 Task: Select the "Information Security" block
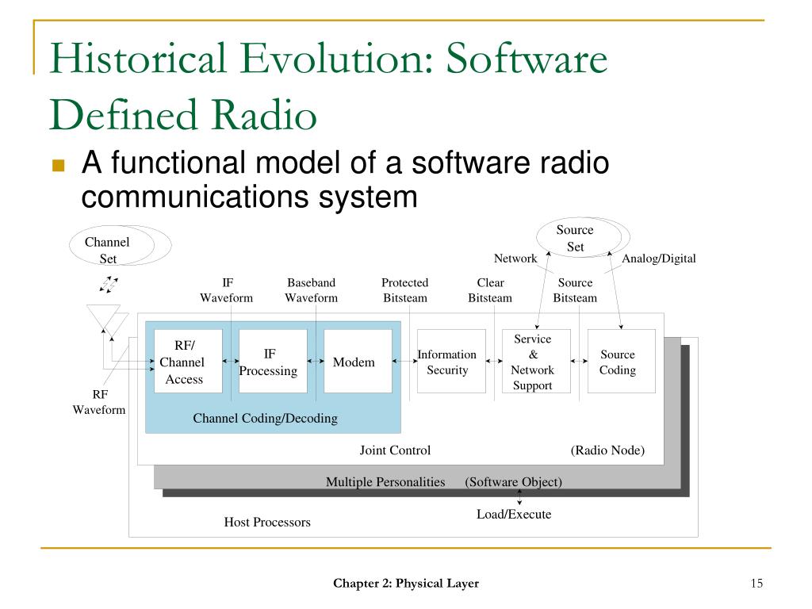[x=451, y=361]
